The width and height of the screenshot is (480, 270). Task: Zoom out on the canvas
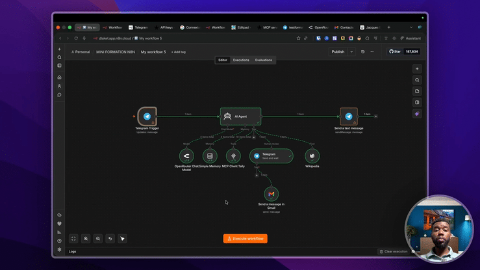point(98,238)
